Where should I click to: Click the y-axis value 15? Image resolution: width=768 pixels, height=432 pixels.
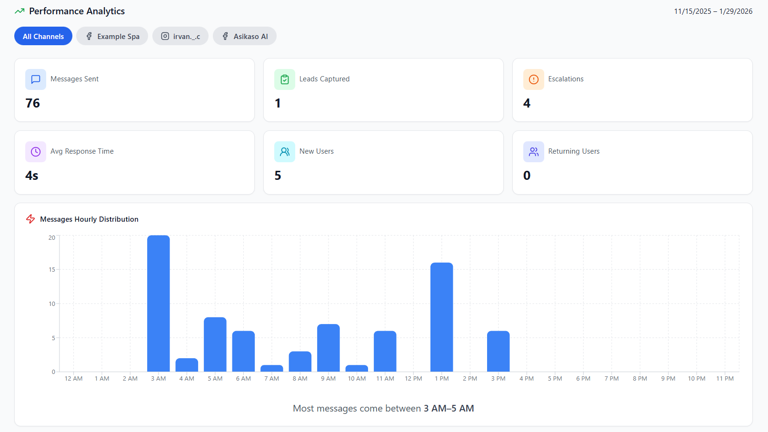click(52, 269)
